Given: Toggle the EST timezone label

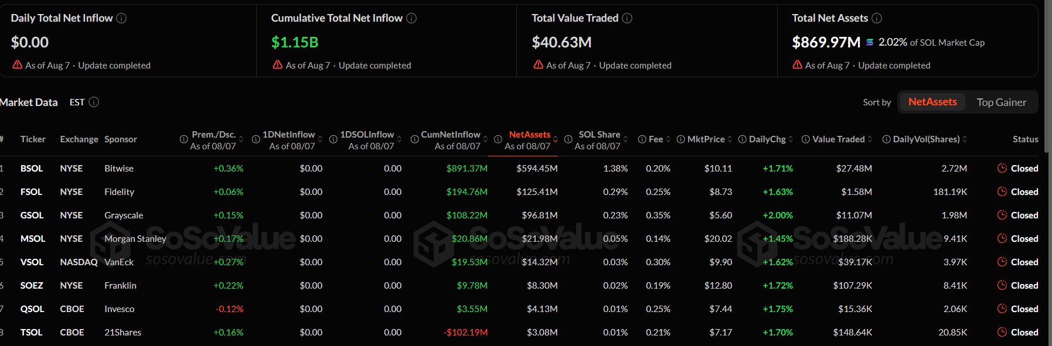Looking at the screenshot, I should click(77, 102).
